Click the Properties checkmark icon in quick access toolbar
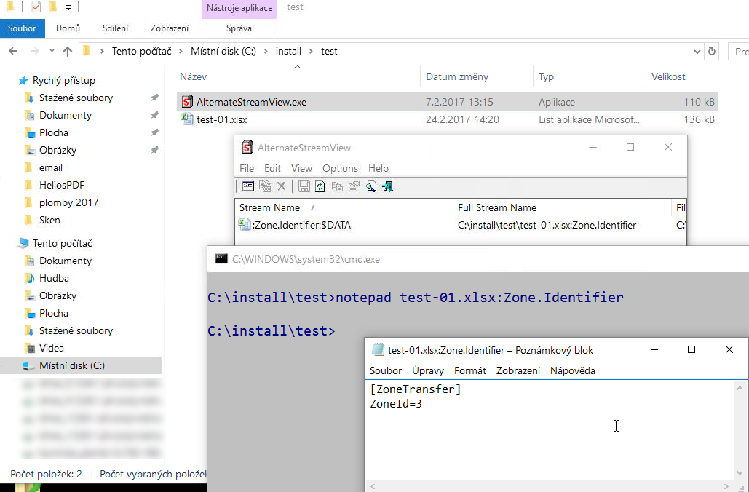Viewport: 749px width, 492px height. pyautogui.click(x=36, y=7)
